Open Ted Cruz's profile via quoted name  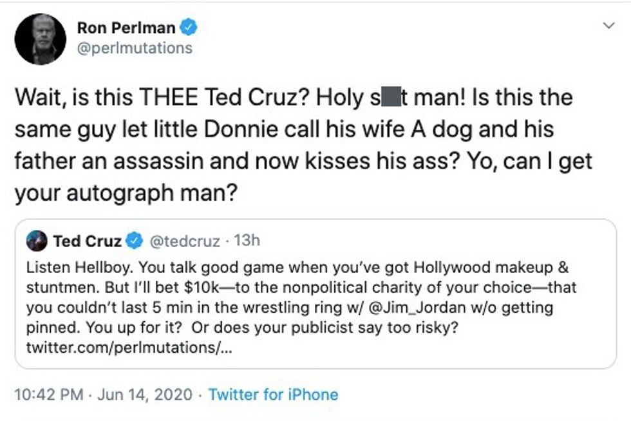(87, 241)
